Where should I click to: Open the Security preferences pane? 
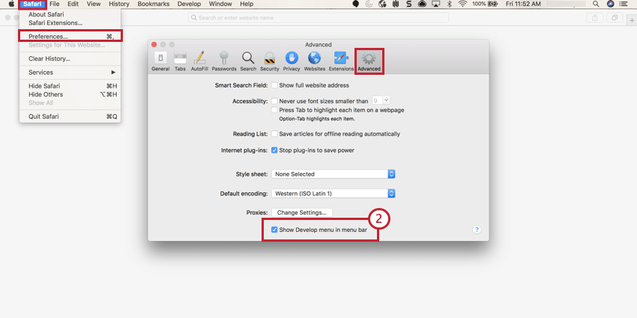click(x=270, y=61)
